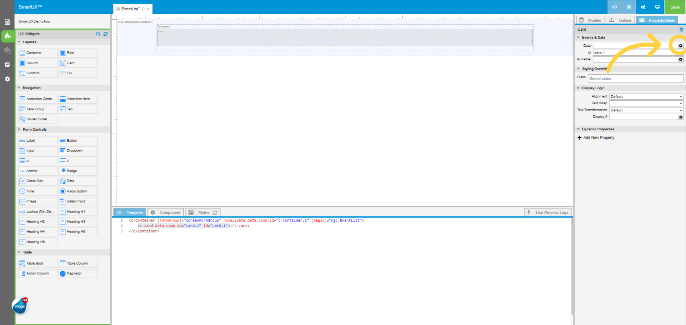686x325 pixels.
Task: Pick the Table Column widget
Action: 78,264
